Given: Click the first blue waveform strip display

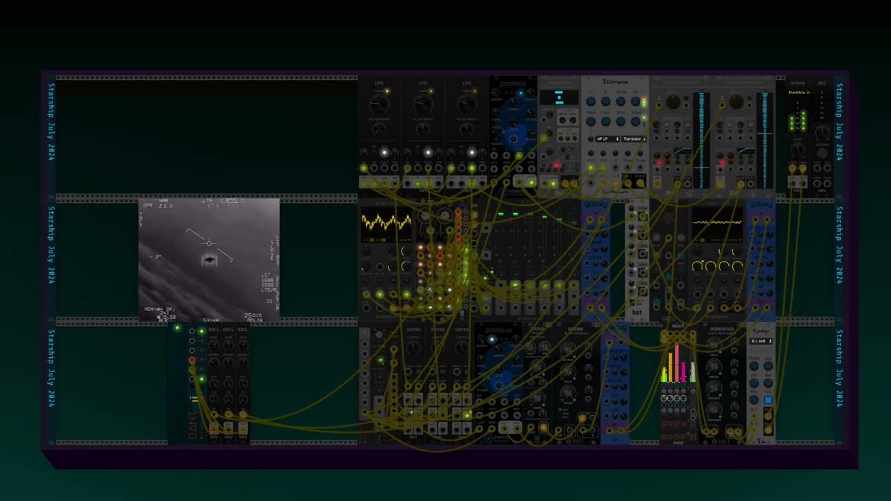Looking at the screenshot, I should point(702,139).
